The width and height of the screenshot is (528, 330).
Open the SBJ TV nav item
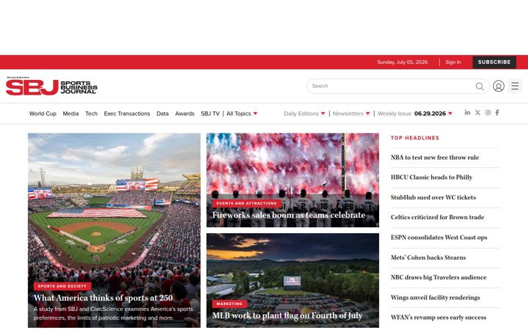pyautogui.click(x=210, y=114)
